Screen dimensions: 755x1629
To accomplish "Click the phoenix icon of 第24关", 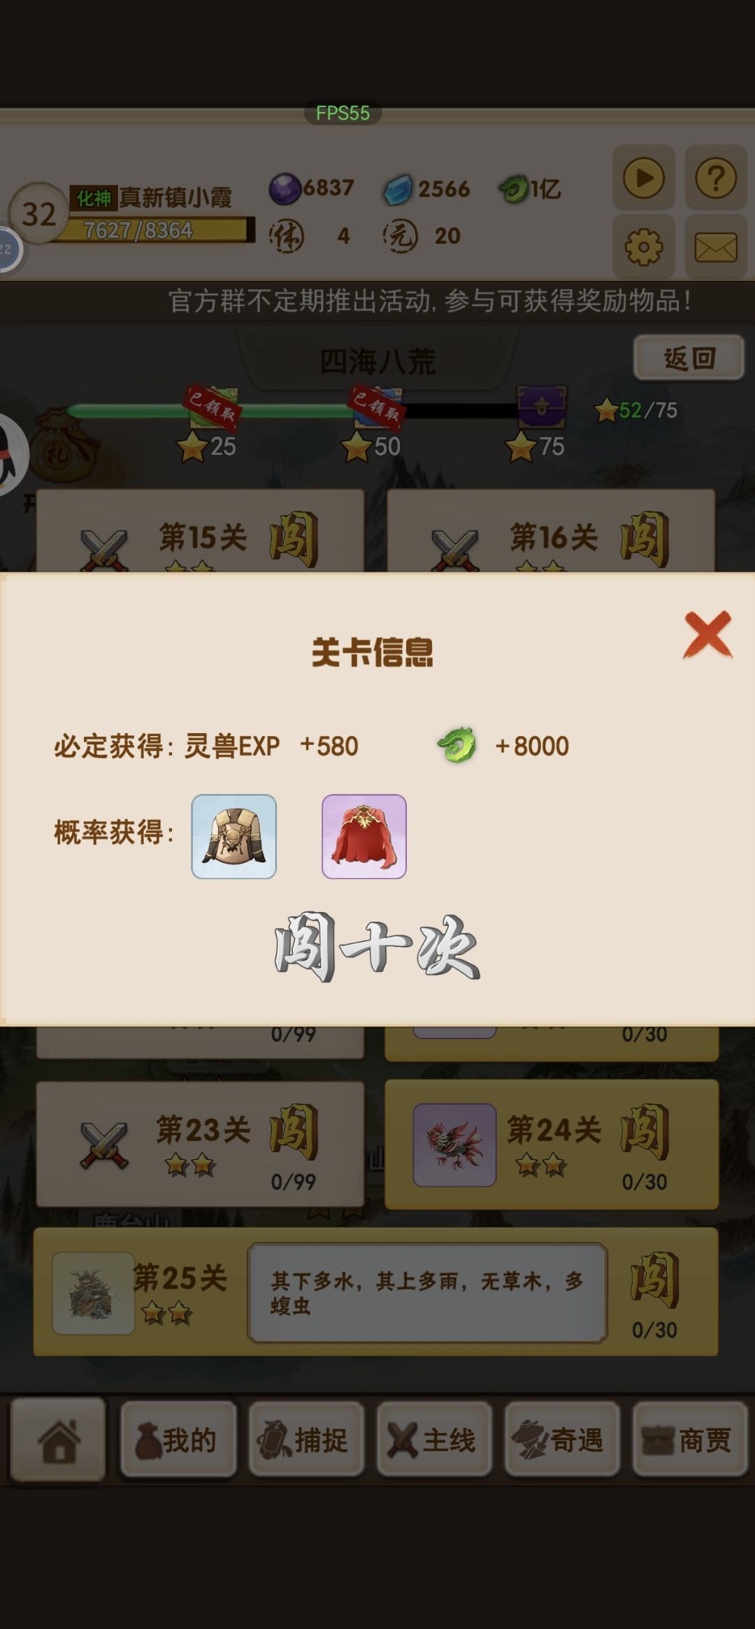I will point(454,1145).
